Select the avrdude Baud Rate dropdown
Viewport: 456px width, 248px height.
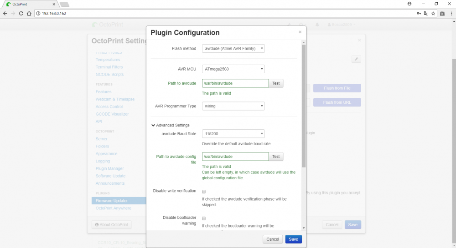click(233, 134)
